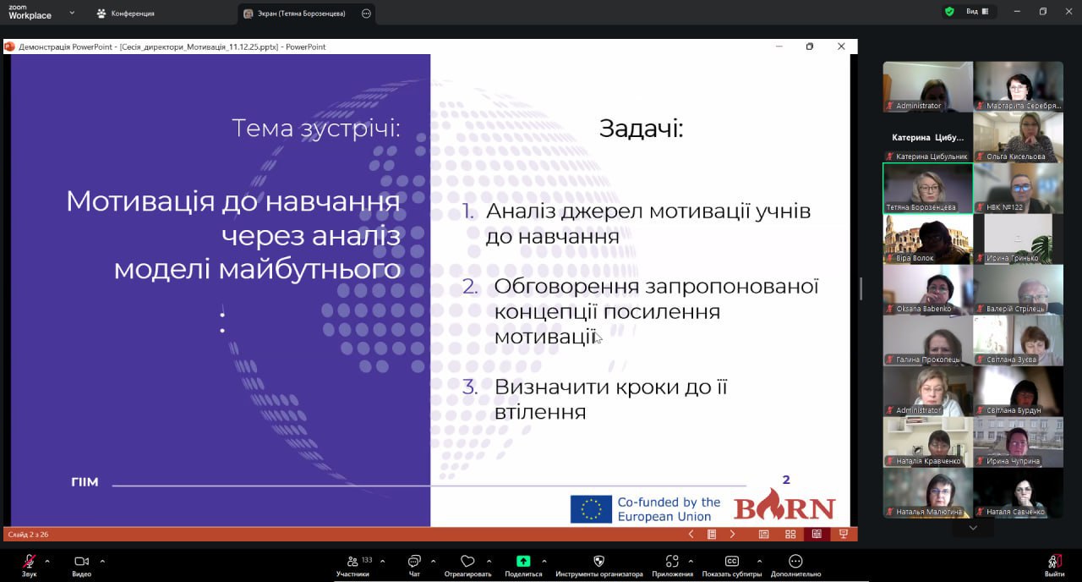Image resolution: width=1082 pixels, height=582 pixels.
Task: Expand video options arrow beside Видео
Action: coord(102,561)
